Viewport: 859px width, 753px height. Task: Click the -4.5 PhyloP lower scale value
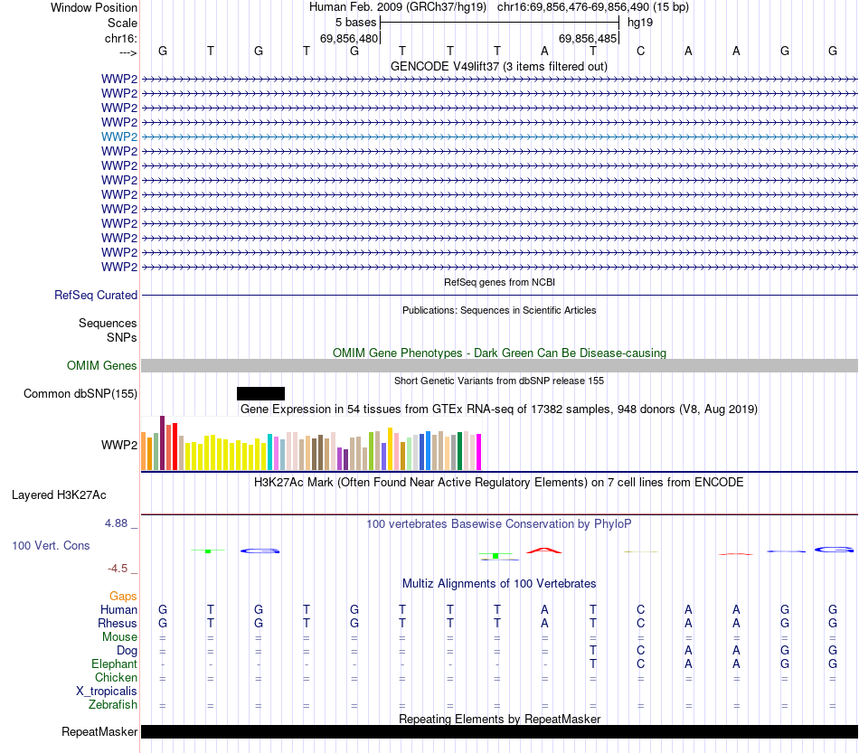click(x=118, y=569)
